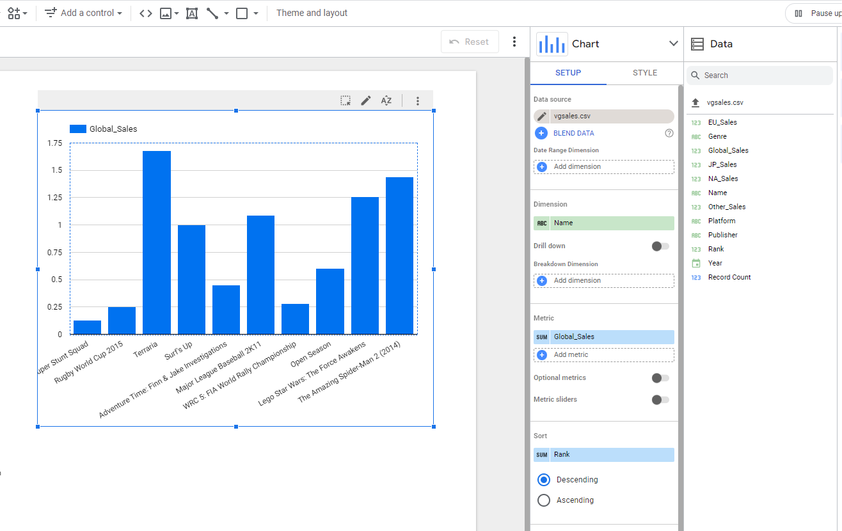The image size is (842, 531).
Task: Open the chart's three-dot menu
Action: tap(418, 100)
